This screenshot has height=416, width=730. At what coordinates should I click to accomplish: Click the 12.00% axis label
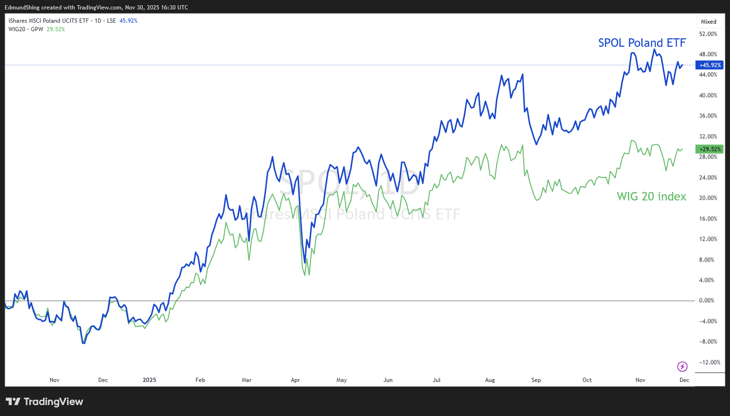[x=708, y=239]
